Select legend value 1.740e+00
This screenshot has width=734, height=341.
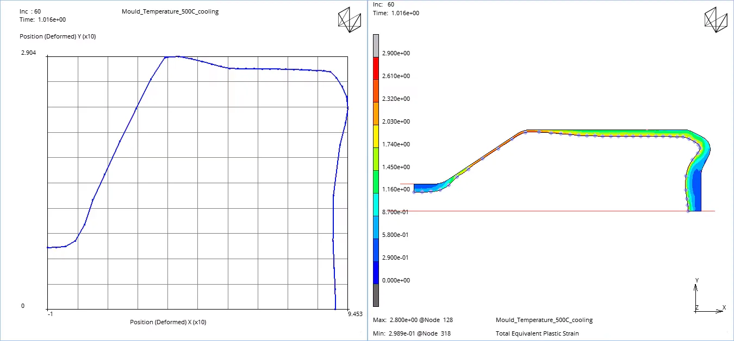pyautogui.click(x=396, y=145)
